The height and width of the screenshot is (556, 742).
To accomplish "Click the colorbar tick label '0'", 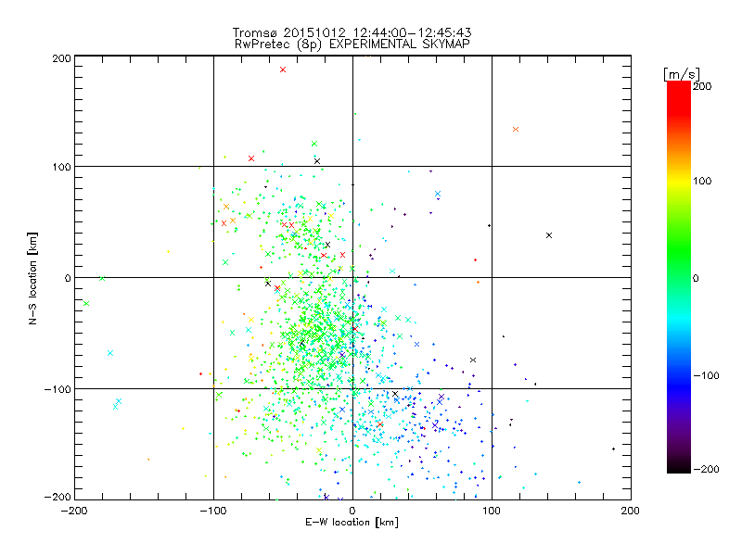I will click(696, 279).
